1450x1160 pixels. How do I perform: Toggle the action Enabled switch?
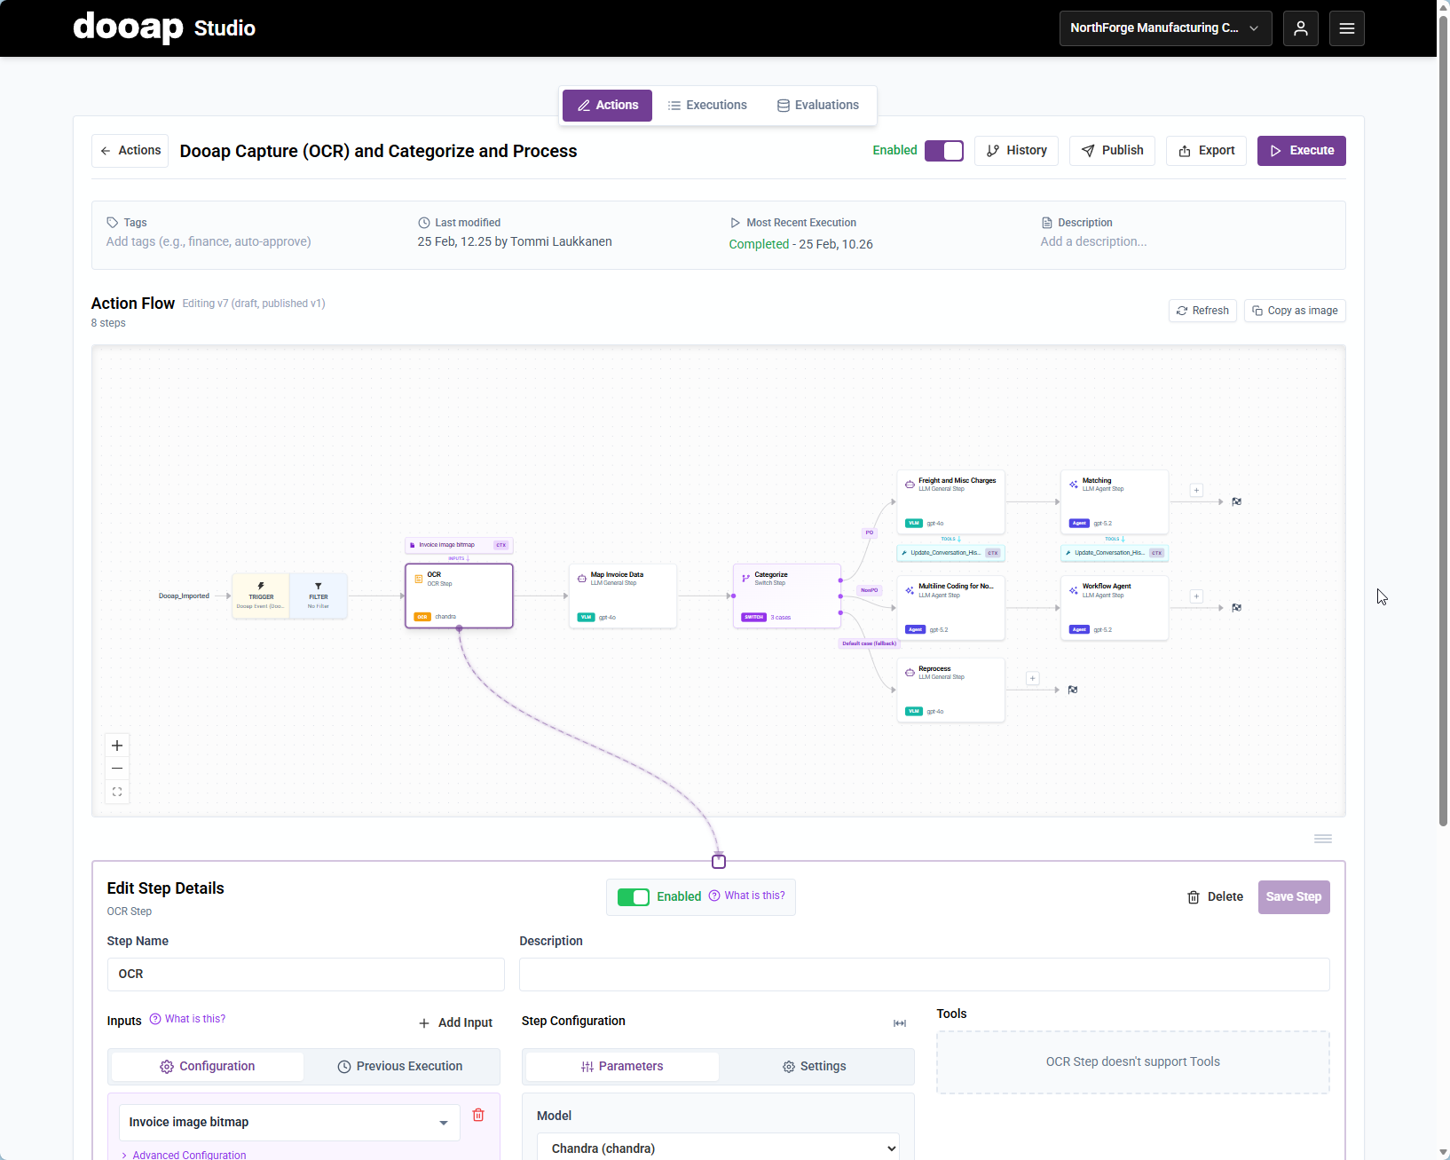943,151
